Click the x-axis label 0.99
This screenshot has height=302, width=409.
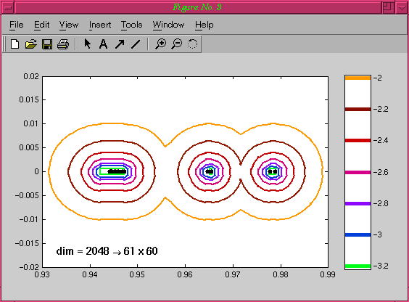328,274
